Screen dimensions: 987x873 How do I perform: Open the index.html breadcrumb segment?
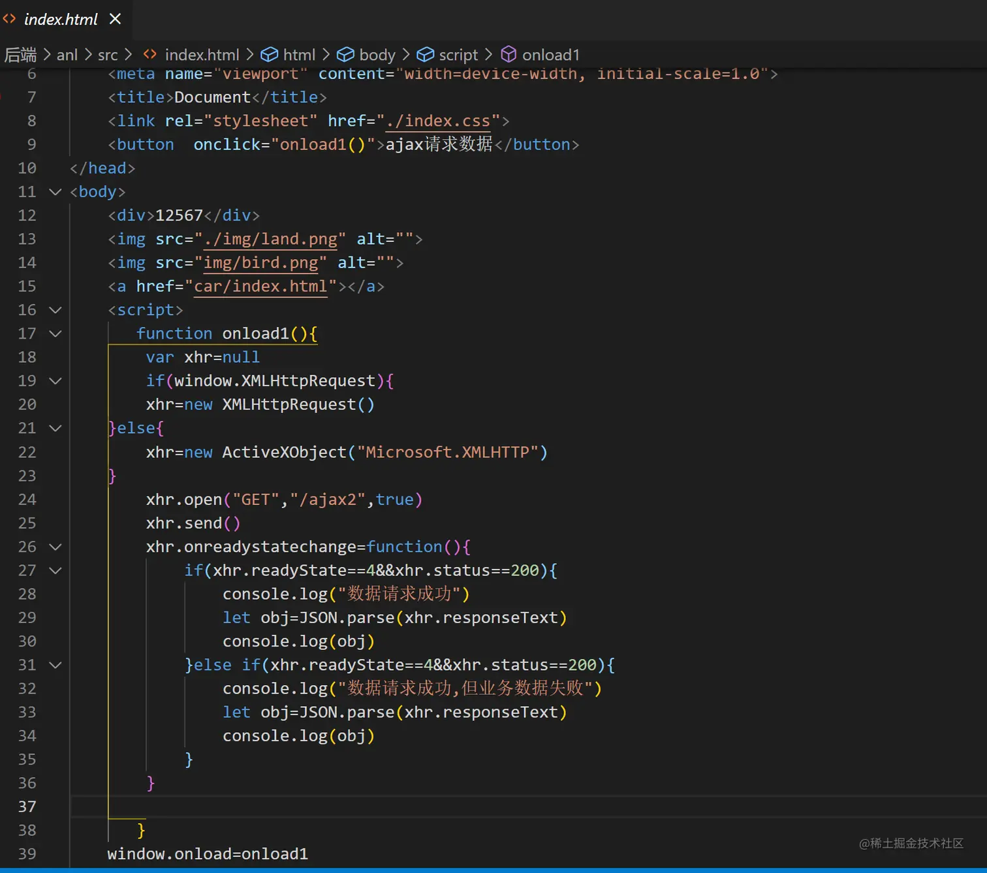pyautogui.click(x=202, y=55)
